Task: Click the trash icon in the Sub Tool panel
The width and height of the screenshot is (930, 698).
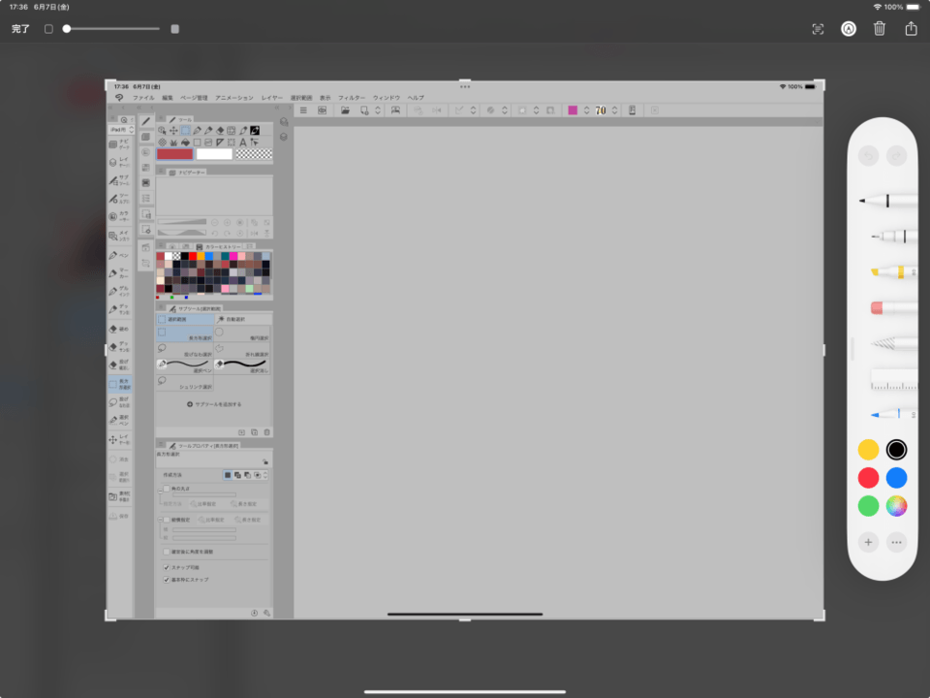Action: point(267,432)
